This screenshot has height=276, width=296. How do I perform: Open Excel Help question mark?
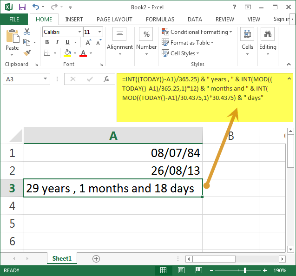[x=234, y=7]
